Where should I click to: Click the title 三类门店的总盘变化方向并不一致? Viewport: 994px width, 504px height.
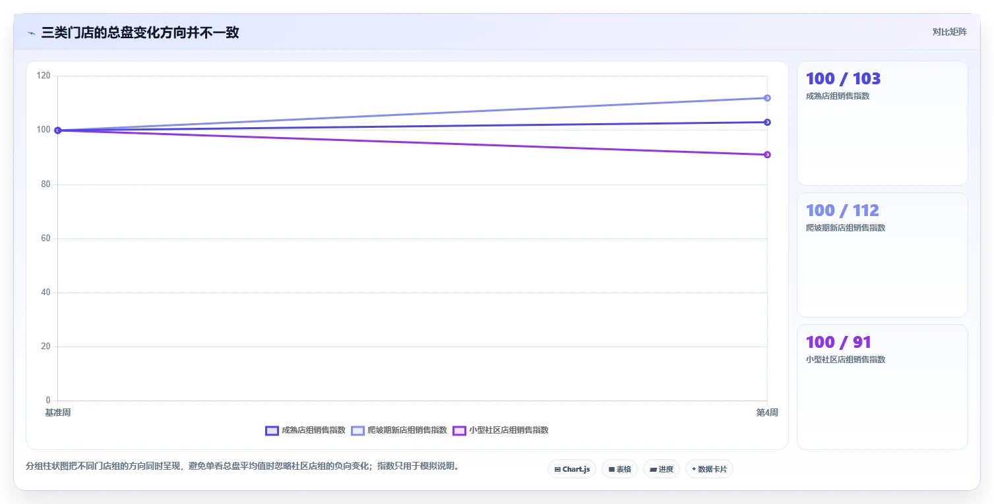click(x=140, y=32)
